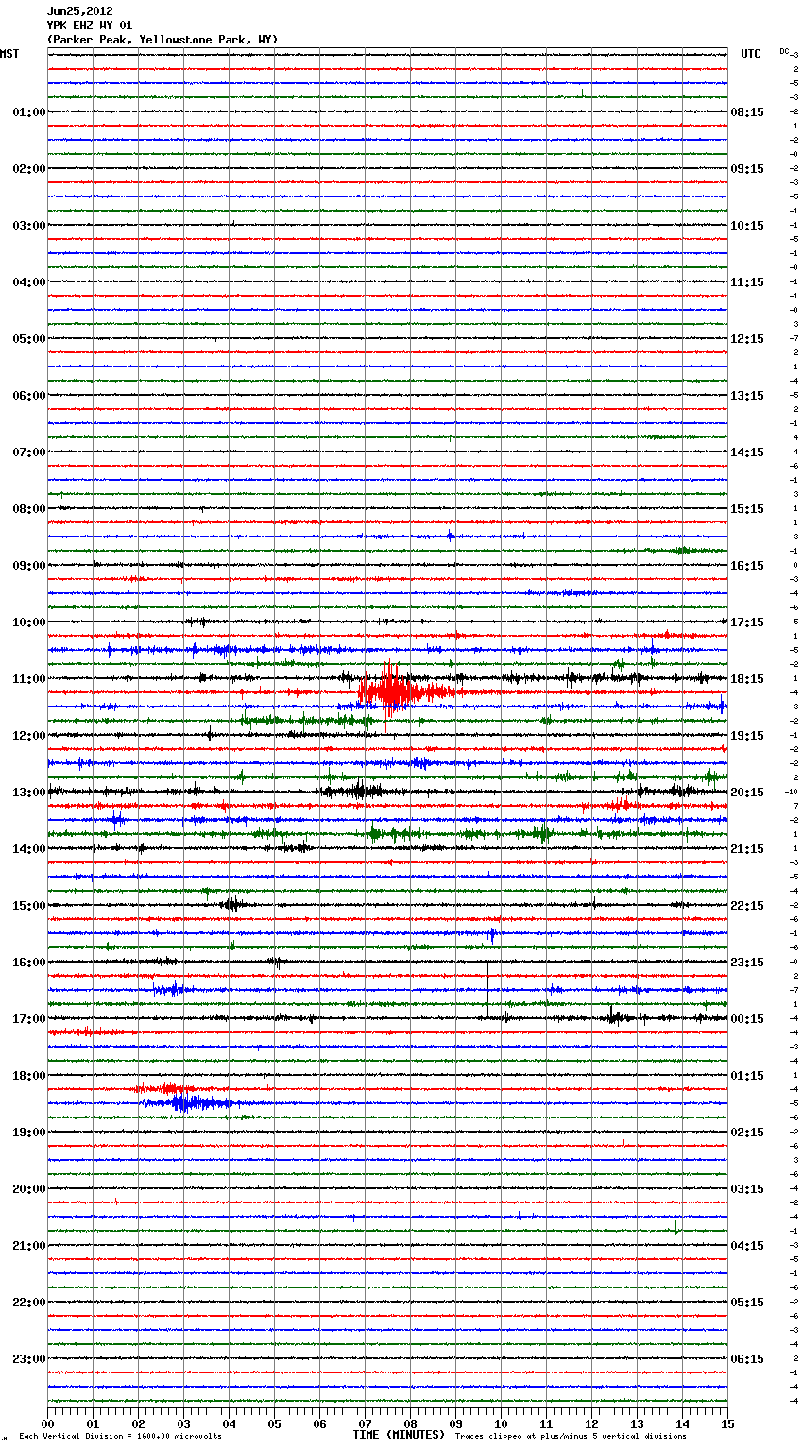
Task: Click the TIME (MINUTES) axis title
Action: [x=399, y=1435]
